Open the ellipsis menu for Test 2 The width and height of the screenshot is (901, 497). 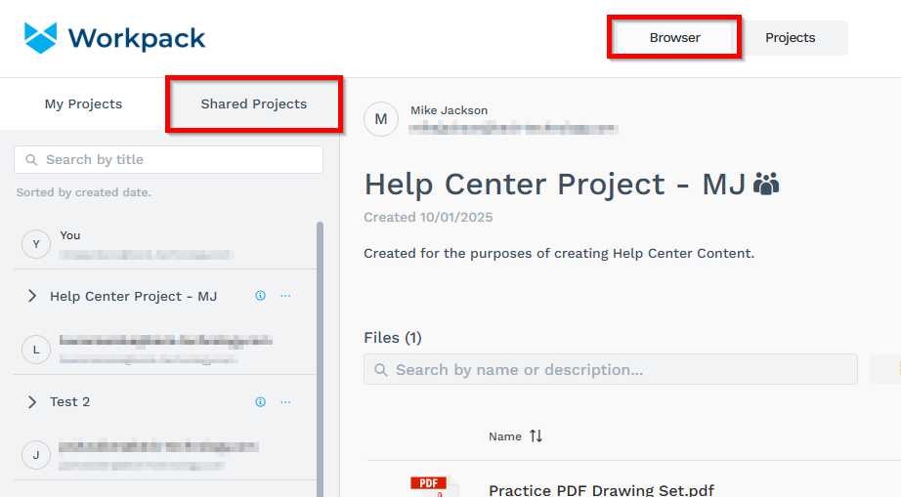tap(285, 401)
